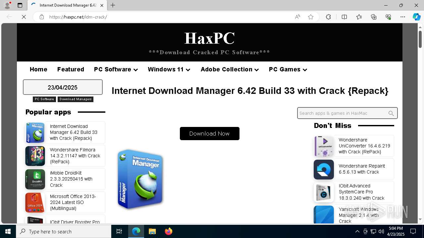Stop loading the page

tap(24, 17)
